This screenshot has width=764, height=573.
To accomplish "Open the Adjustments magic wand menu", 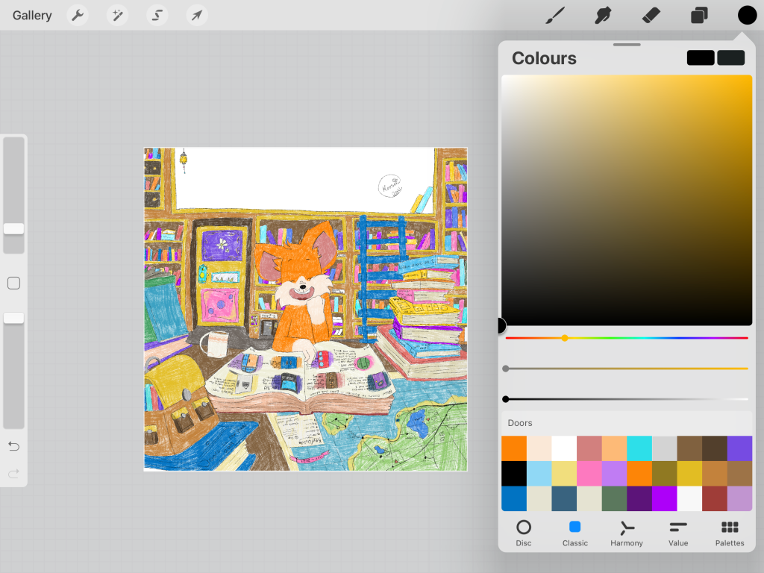I will 117,15.
